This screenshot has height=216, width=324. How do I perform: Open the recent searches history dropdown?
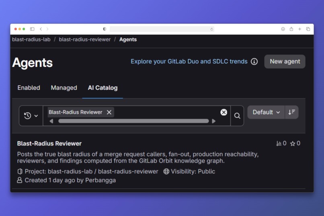coord(31,116)
